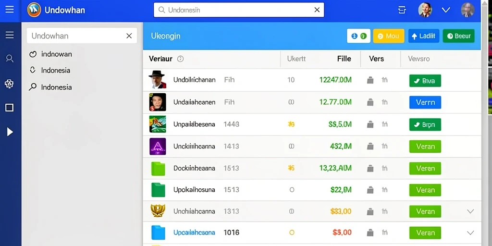Clear the Undomssin search field

317,10
